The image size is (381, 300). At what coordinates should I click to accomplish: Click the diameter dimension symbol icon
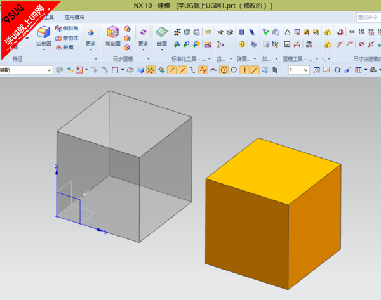(x=362, y=44)
